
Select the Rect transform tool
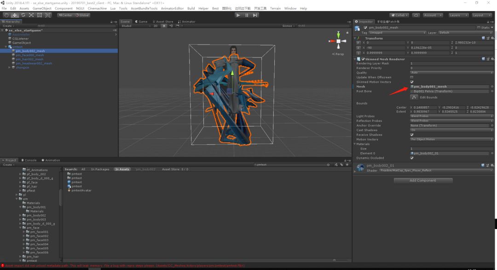click(x=40, y=15)
